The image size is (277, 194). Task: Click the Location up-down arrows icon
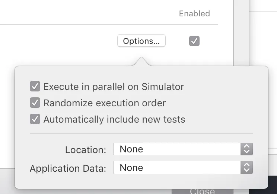(x=246, y=149)
